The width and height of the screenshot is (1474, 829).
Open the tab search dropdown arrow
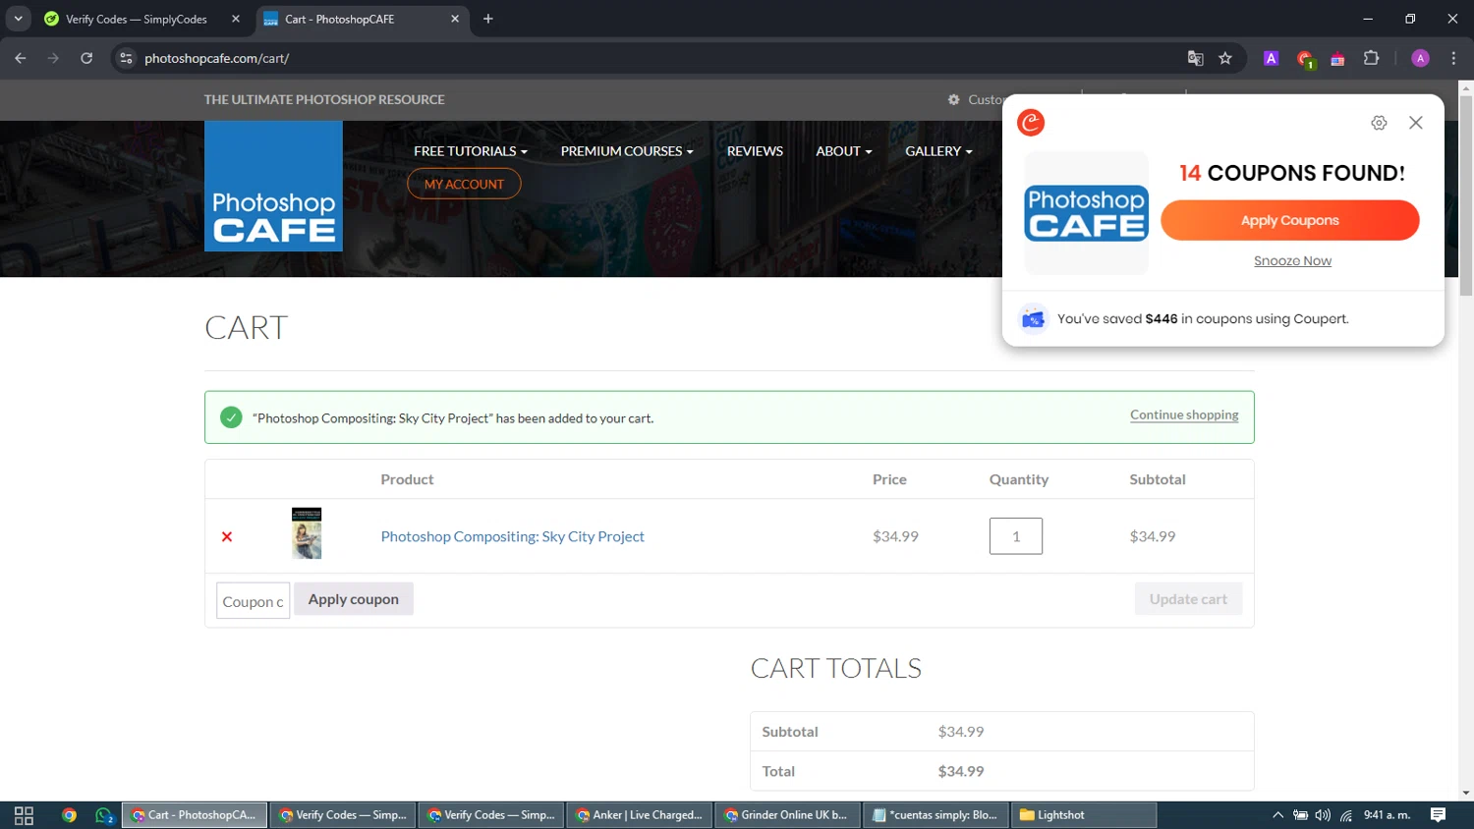click(18, 19)
